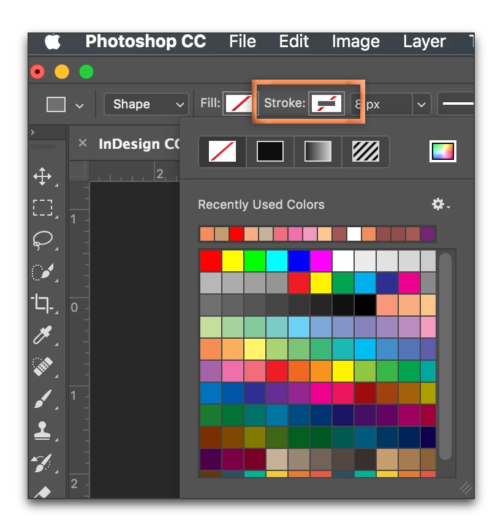Select the Eyedropper tool
The height and width of the screenshot is (531, 503).
coord(42,335)
